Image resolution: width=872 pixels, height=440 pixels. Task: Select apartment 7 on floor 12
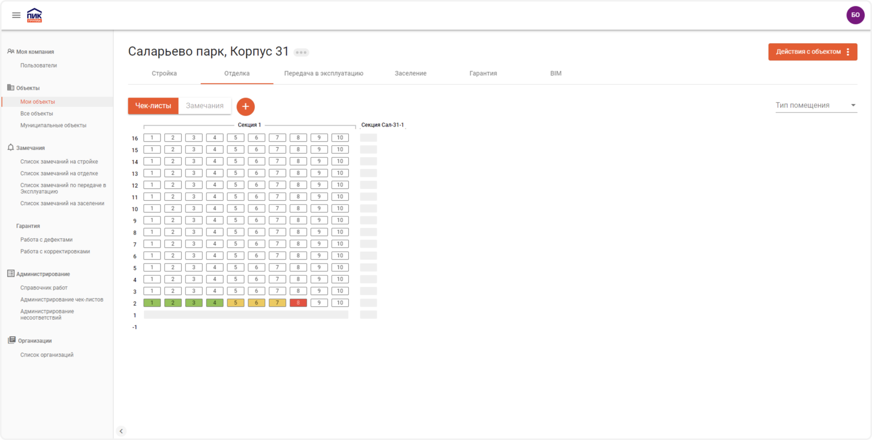pos(277,185)
